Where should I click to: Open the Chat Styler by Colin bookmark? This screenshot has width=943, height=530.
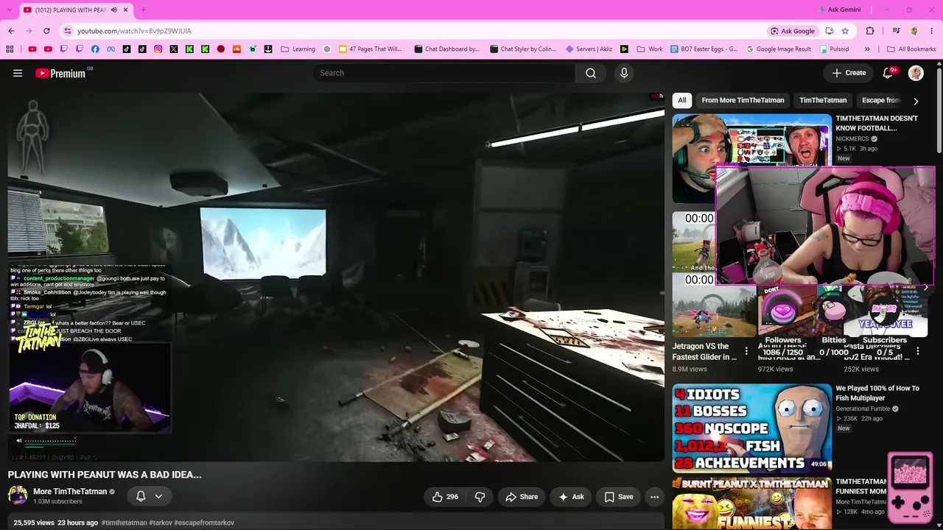pos(522,49)
